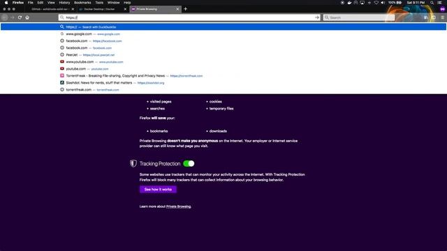
Task: Choose the youtube.com suggestion row
Action: point(223,68)
